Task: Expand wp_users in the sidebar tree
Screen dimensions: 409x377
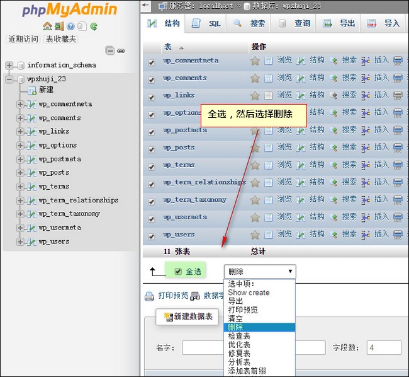Action: [20, 241]
